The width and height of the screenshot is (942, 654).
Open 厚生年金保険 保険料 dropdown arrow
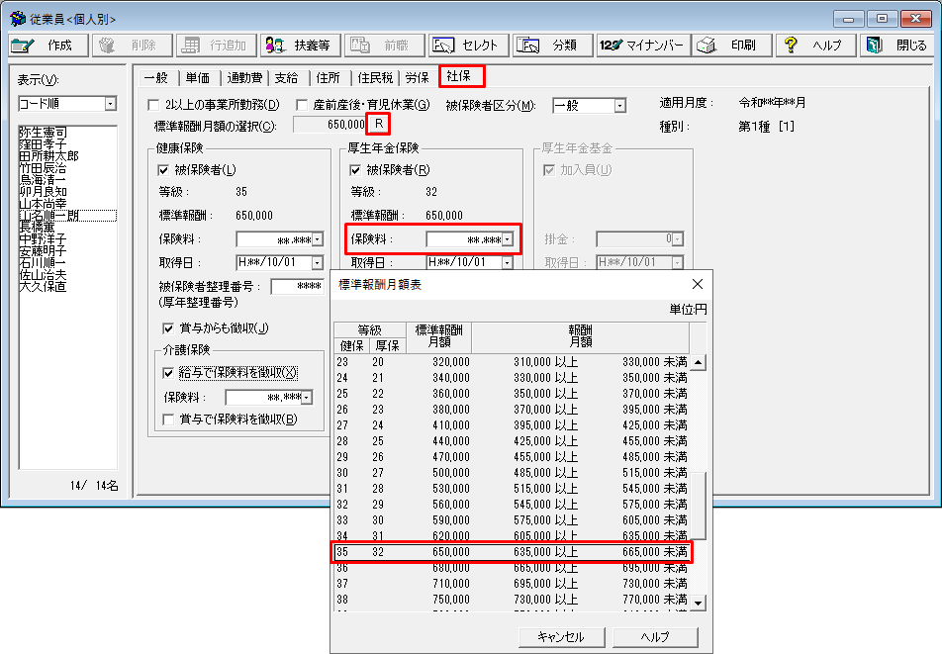(x=507, y=239)
